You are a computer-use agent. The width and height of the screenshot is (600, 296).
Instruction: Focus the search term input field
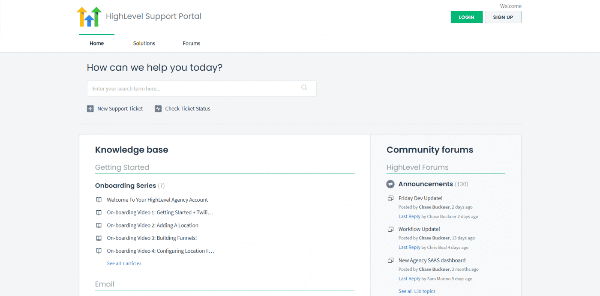pos(201,89)
